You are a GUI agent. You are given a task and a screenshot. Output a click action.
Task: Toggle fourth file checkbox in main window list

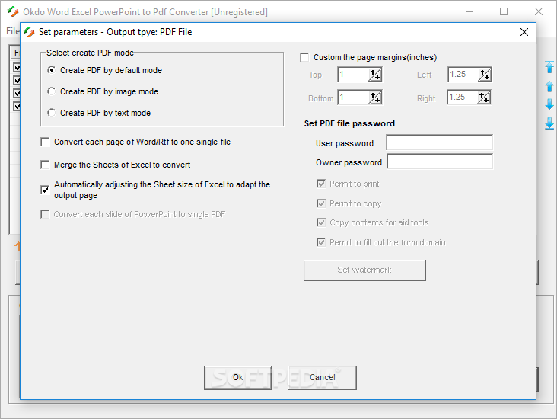[x=17, y=106]
